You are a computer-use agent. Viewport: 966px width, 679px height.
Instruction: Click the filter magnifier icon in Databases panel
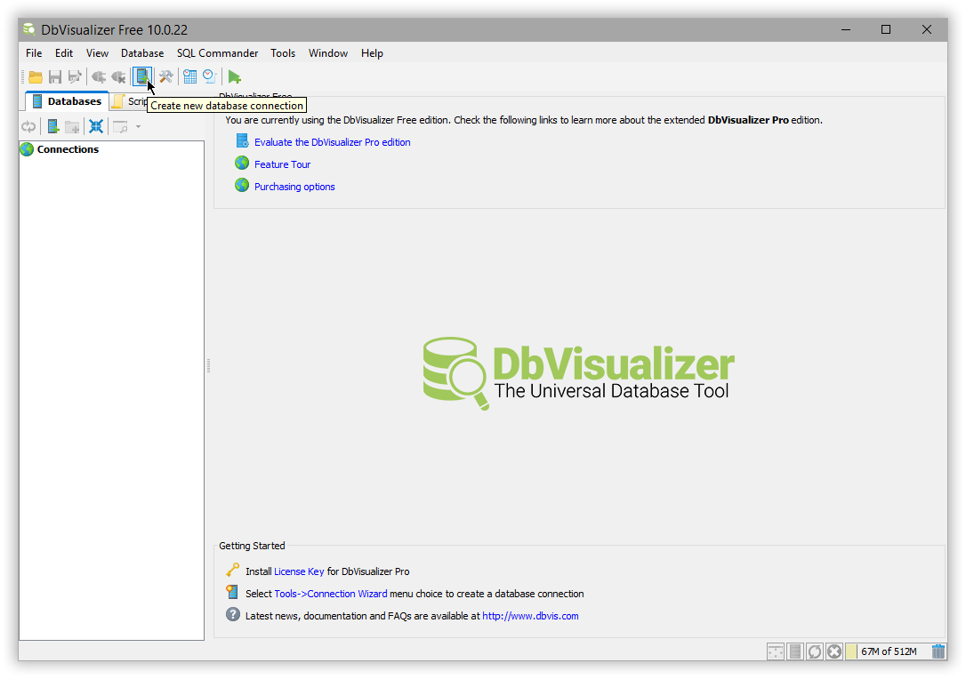pos(121,127)
